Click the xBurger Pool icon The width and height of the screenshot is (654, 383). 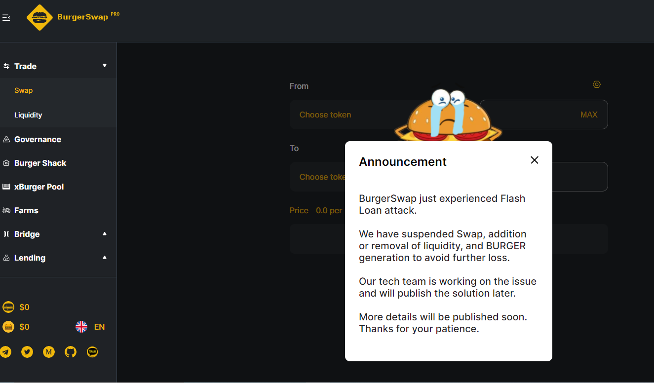click(6, 187)
